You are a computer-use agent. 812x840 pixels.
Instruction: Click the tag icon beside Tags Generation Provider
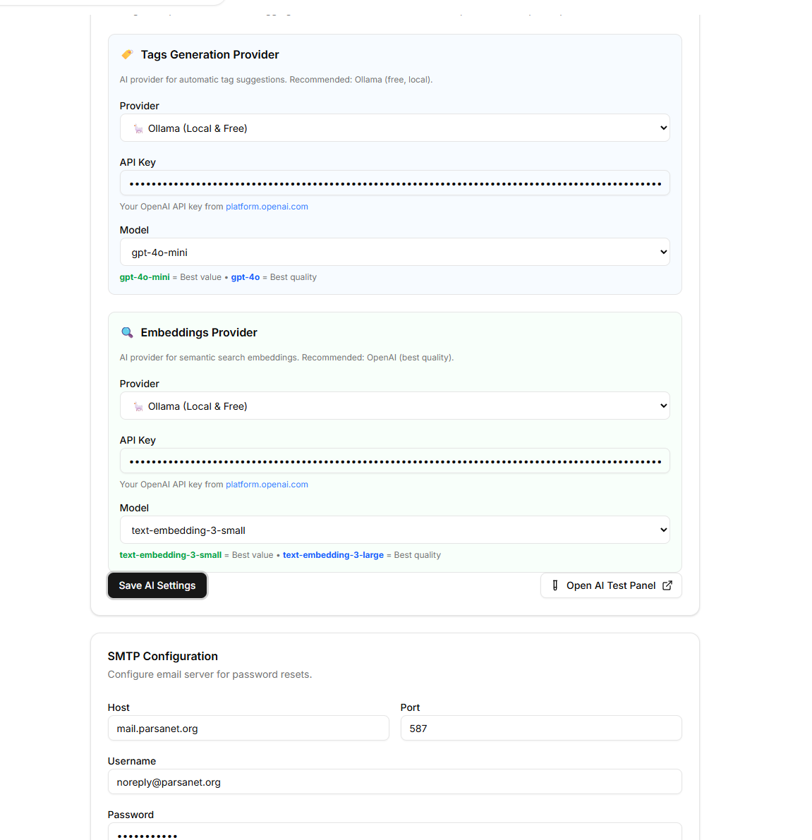click(x=127, y=54)
